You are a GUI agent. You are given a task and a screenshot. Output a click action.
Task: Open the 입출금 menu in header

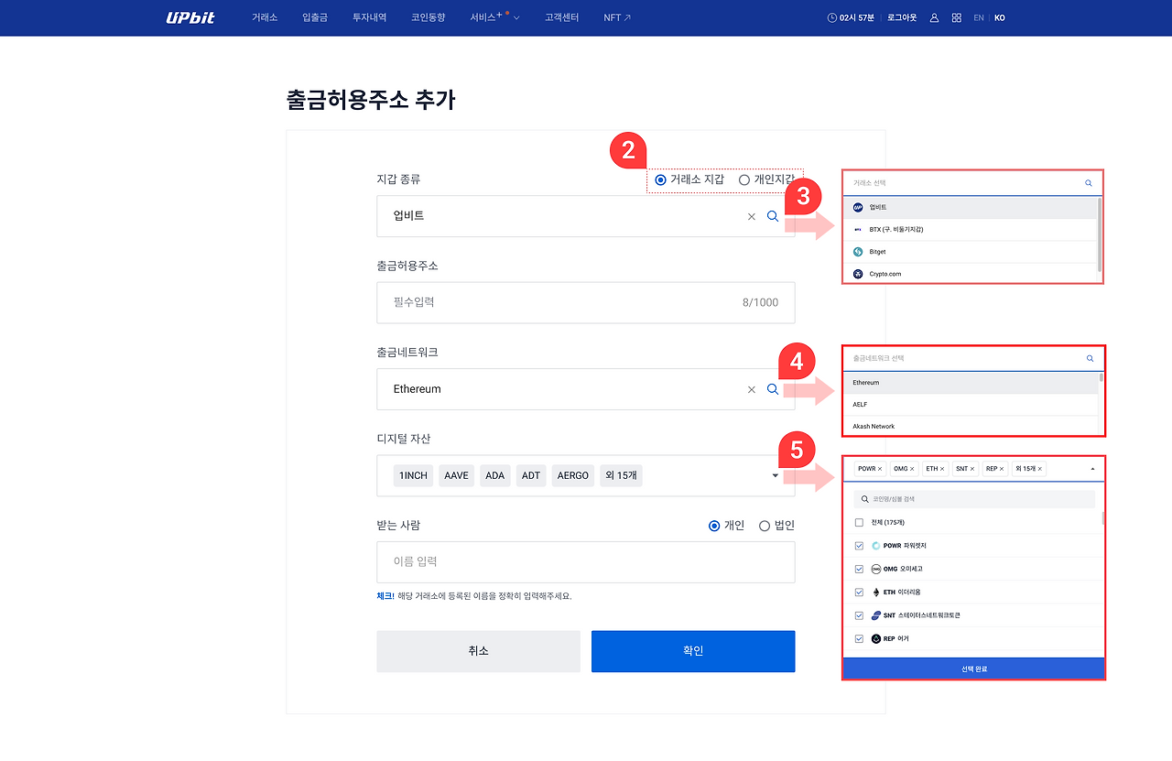pyautogui.click(x=315, y=17)
